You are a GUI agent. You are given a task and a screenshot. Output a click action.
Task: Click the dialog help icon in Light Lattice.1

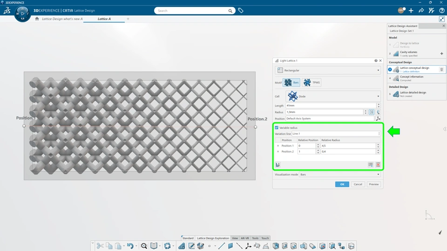(376, 60)
